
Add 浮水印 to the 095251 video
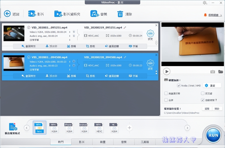[51, 46]
